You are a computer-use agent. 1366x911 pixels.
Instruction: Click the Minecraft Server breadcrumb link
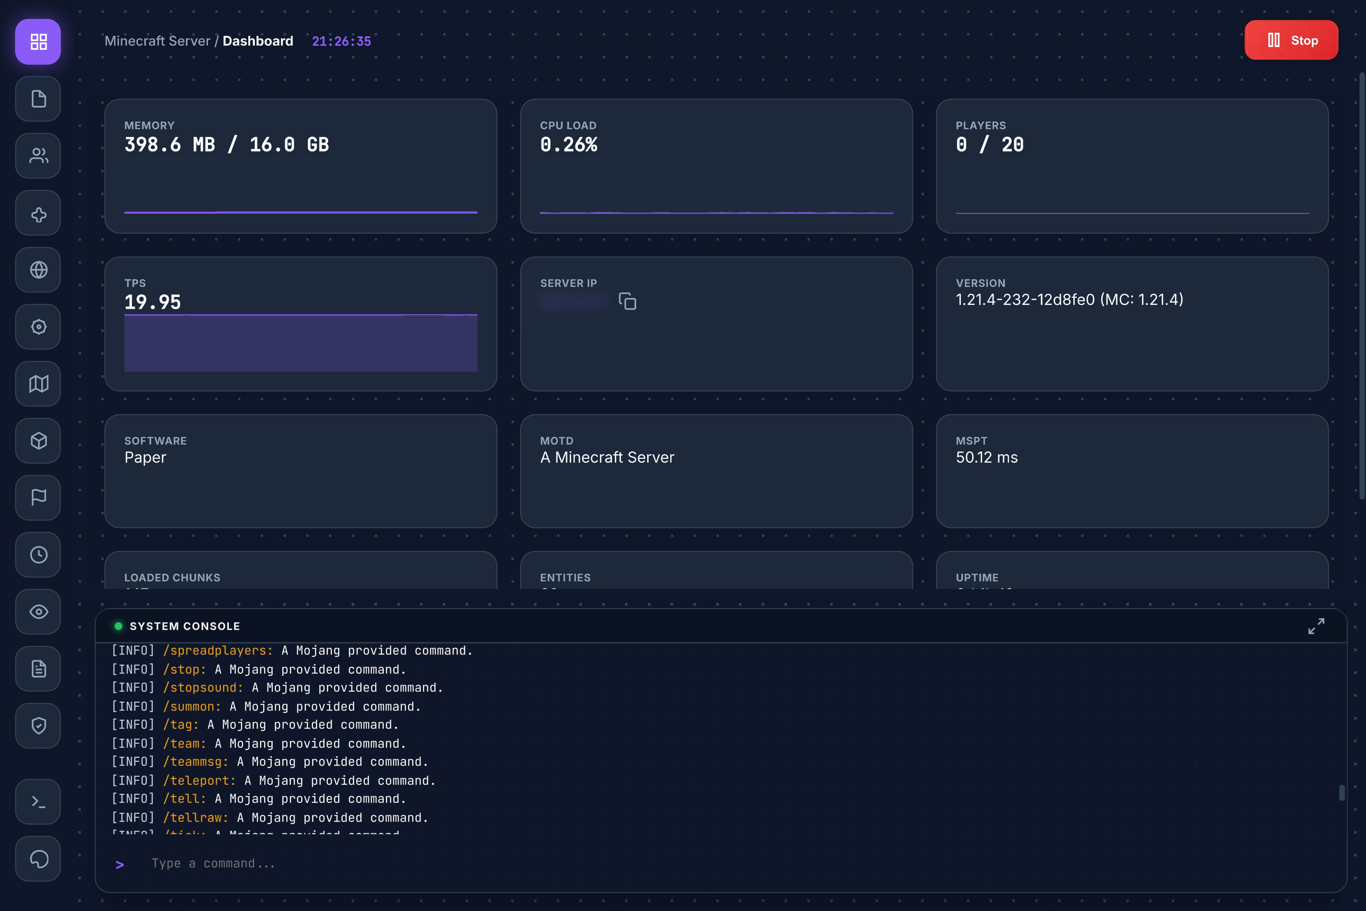157,41
